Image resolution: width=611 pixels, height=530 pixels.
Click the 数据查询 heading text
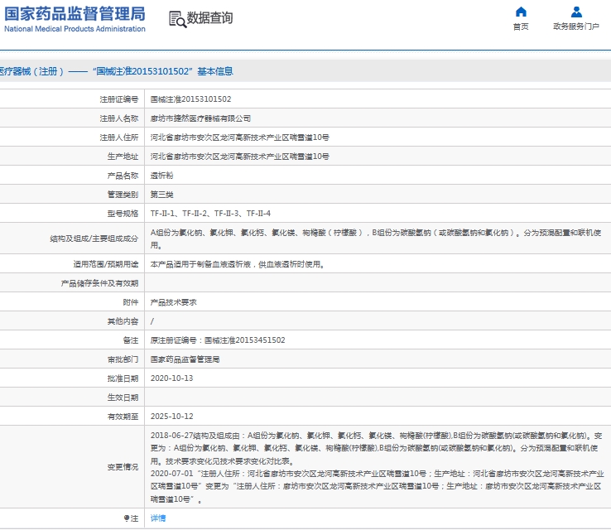click(209, 18)
